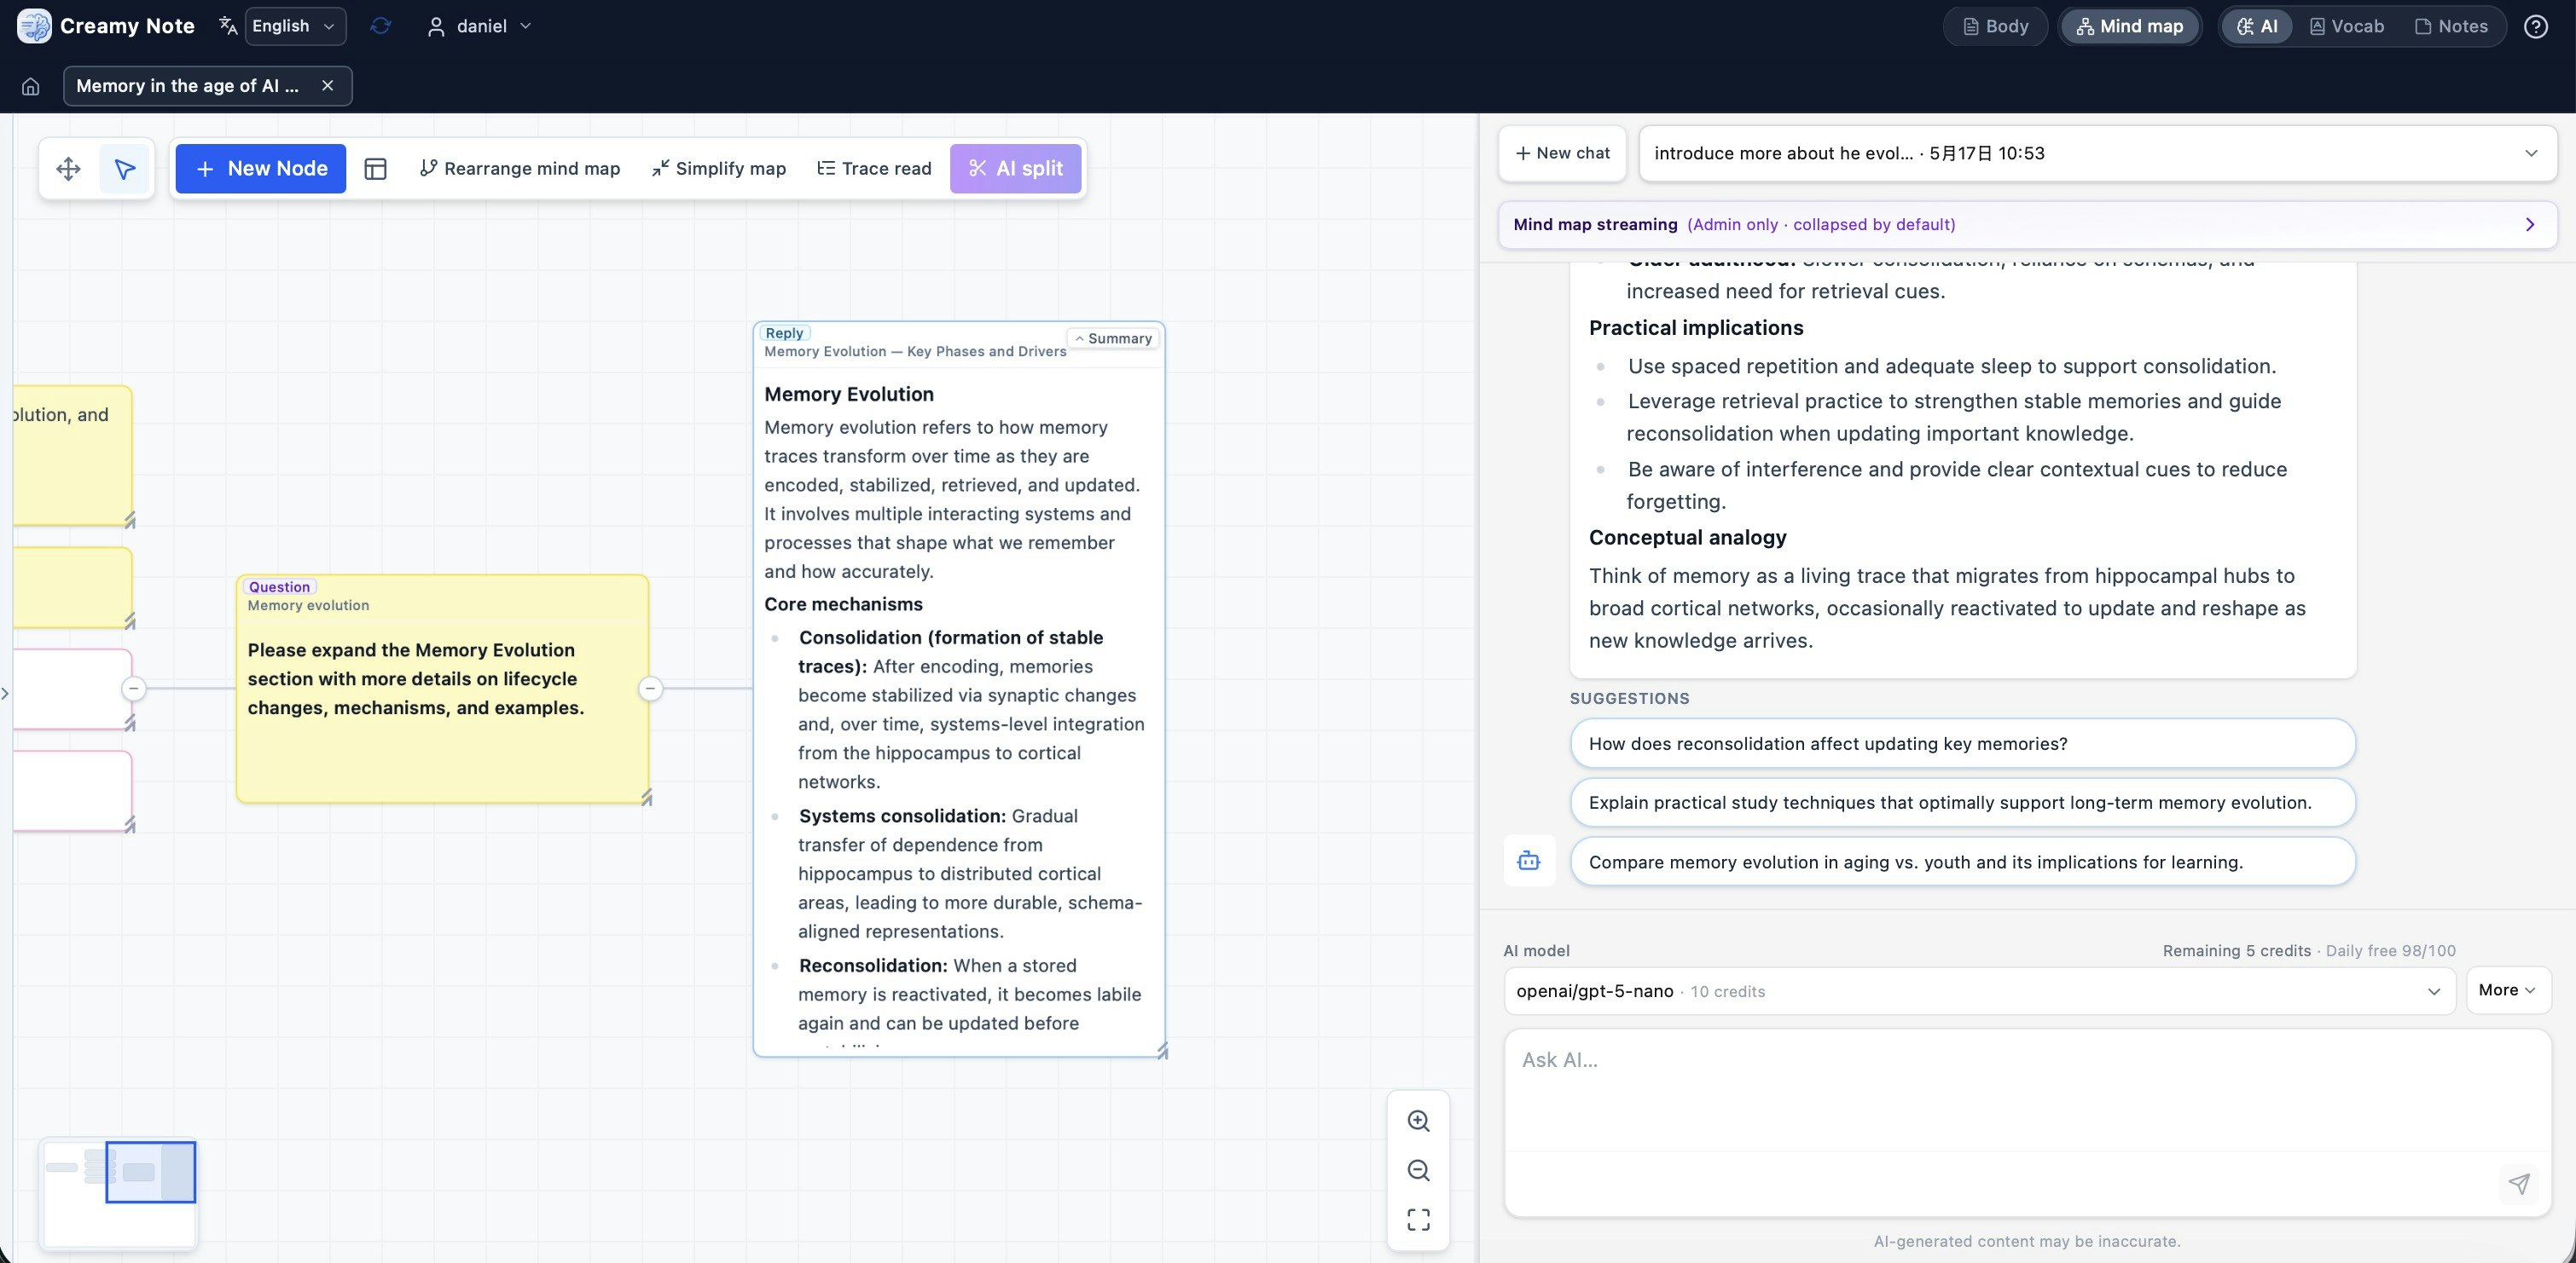Click Simplify map
The image size is (2576, 1263).
click(718, 169)
